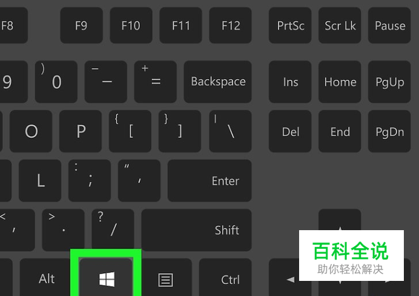
Task: Click the F12 function key
Action: click(230, 25)
